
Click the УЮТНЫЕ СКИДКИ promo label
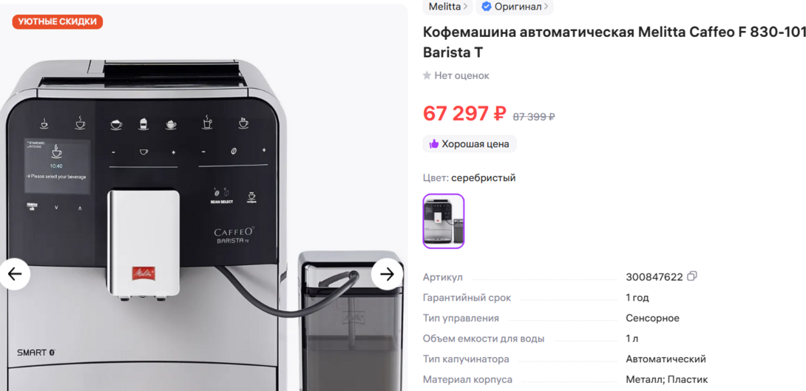58,21
